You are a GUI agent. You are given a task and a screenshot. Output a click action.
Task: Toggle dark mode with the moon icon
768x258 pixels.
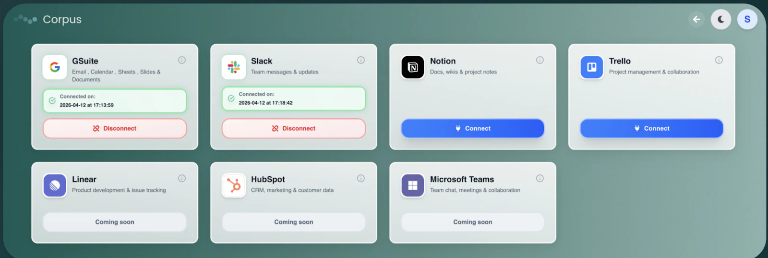point(721,19)
